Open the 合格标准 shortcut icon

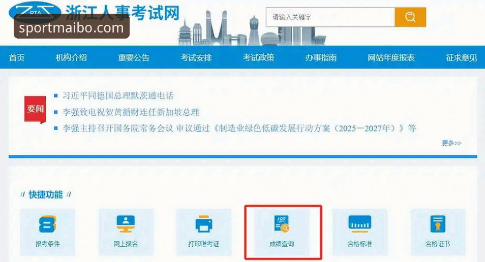point(360,224)
